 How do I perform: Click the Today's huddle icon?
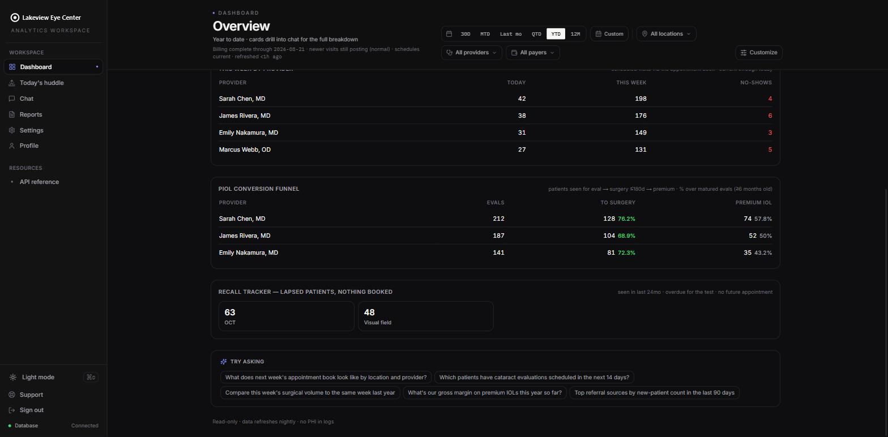click(x=12, y=83)
